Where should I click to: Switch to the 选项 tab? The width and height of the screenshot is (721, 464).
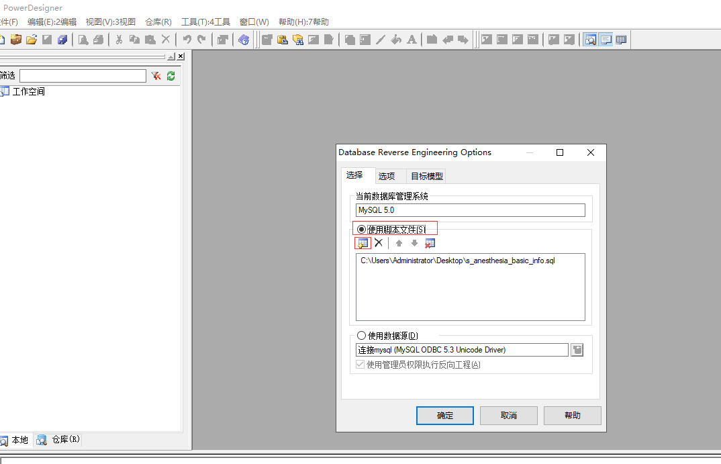[387, 176]
